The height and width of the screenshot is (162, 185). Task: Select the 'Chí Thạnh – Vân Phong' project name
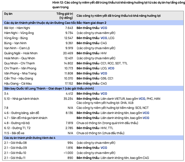[x=20, y=68]
